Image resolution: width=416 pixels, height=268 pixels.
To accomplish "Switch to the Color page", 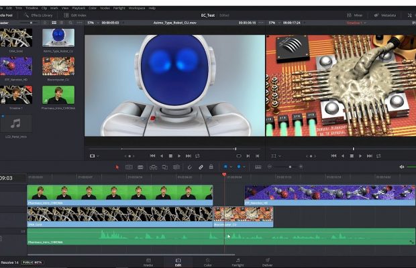I will click(208, 261).
